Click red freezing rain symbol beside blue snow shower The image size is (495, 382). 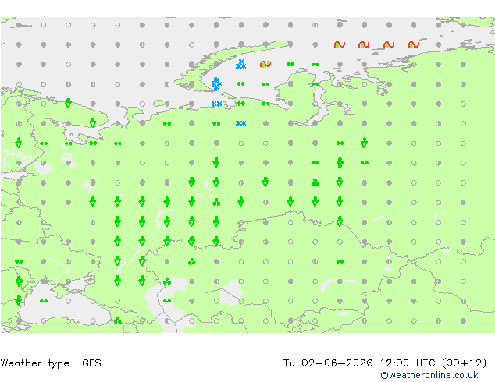[x=265, y=64]
